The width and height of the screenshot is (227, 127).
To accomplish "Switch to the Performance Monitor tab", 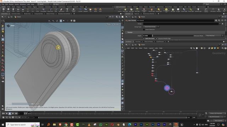I will tap(149, 14).
